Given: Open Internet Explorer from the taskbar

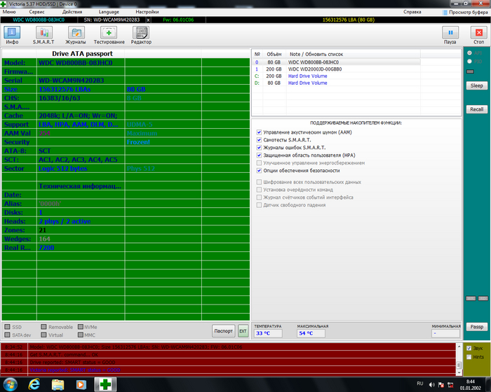Looking at the screenshot, I should click(34, 384).
